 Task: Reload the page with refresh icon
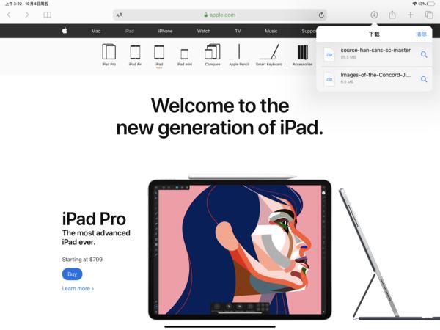[321, 15]
